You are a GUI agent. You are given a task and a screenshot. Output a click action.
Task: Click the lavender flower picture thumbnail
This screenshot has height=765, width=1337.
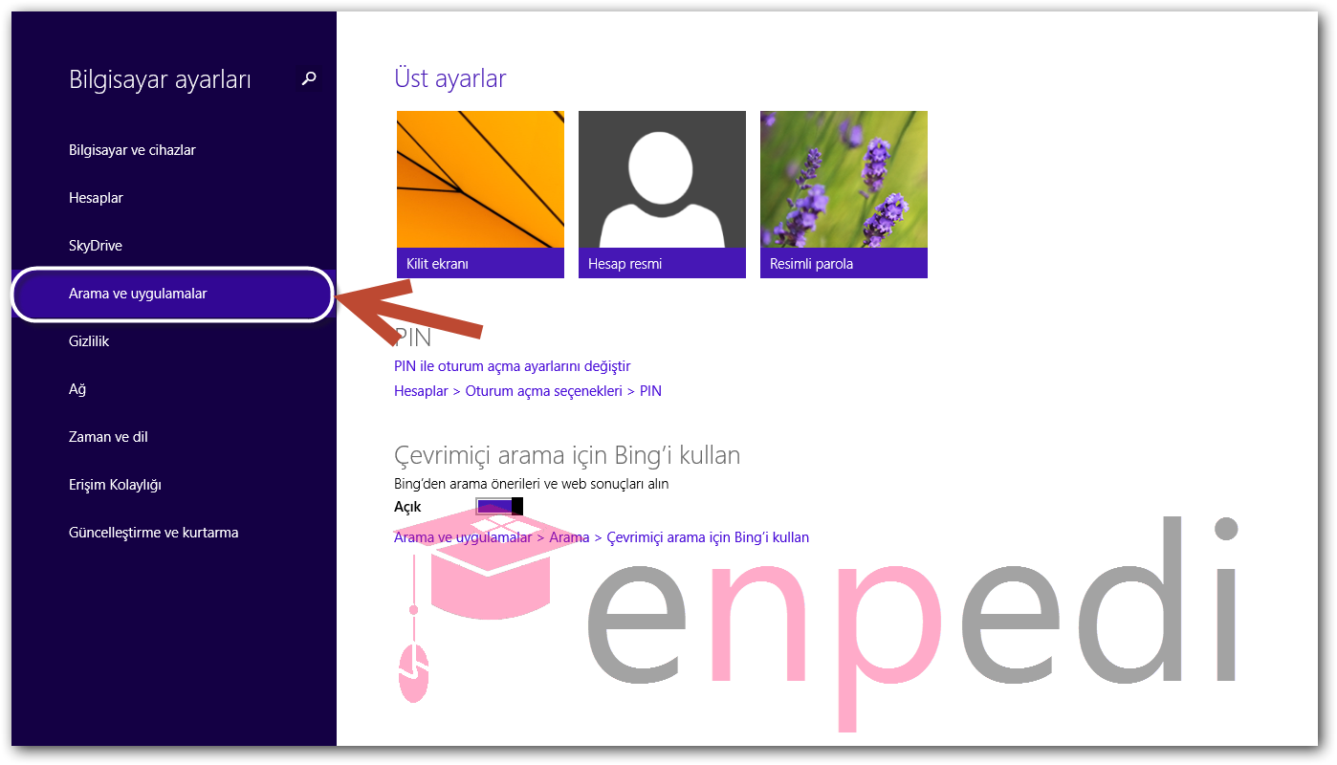click(x=844, y=180)
